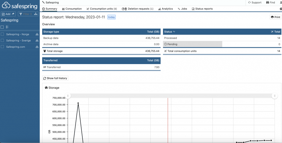Click the Filter input field

[27, 14]
